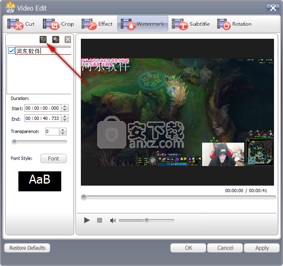Decrease the Start time with down arrow
This screenshot has width=283, height=266.
pos(65,110)
